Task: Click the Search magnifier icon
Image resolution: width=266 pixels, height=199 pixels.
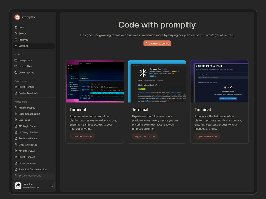Action: click(x=16, y=33)
